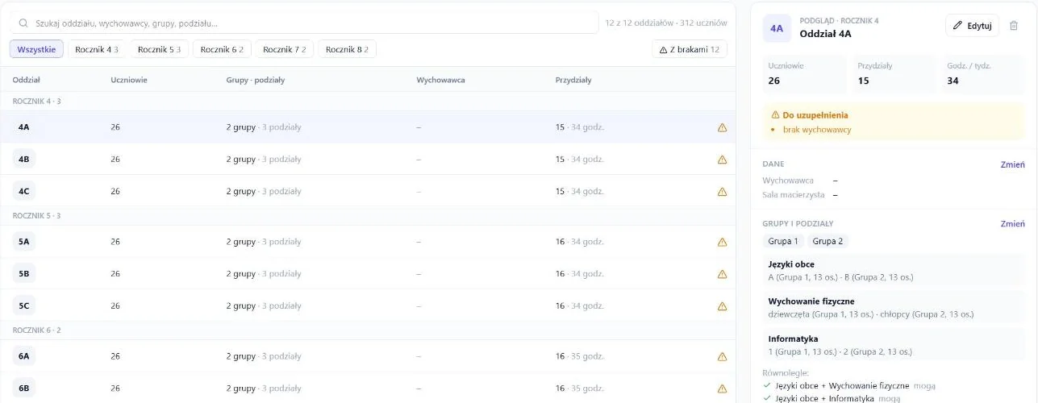The height and width of the screenshot is (403, 1038).
Task: Filter by Rocznik 4
Action: pos(97,49)
